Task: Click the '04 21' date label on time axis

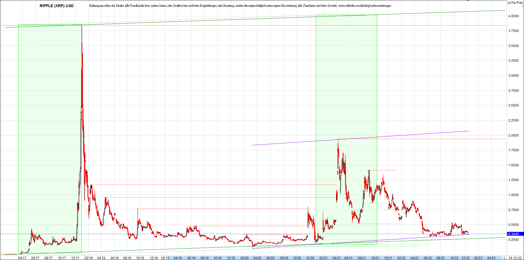Action: [x=336, y=258]
